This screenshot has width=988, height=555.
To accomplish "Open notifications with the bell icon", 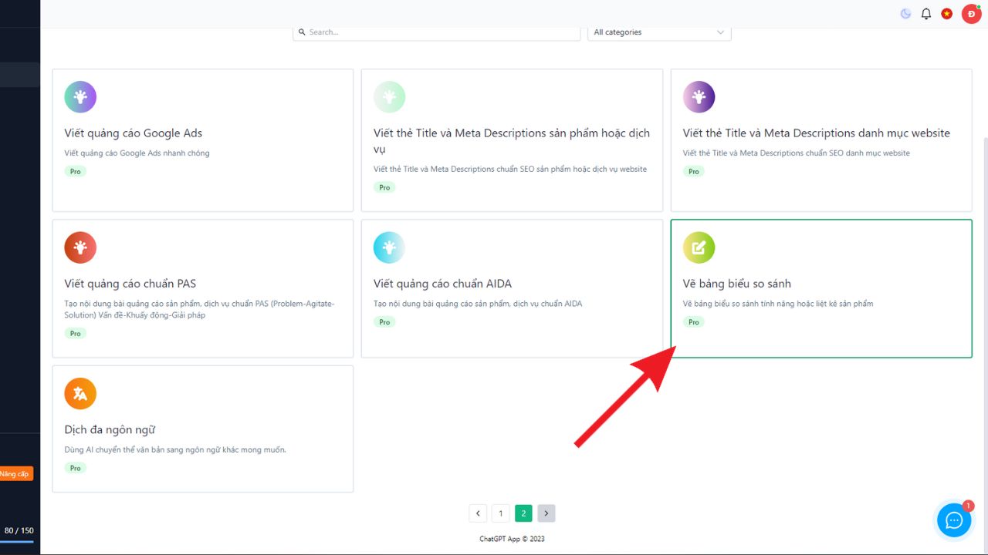I will pyautogui.click(x=926, y=14).
